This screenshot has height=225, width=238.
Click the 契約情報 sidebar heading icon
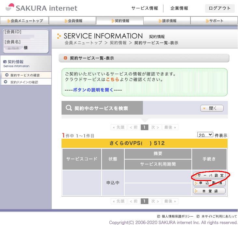pos(5,62)
